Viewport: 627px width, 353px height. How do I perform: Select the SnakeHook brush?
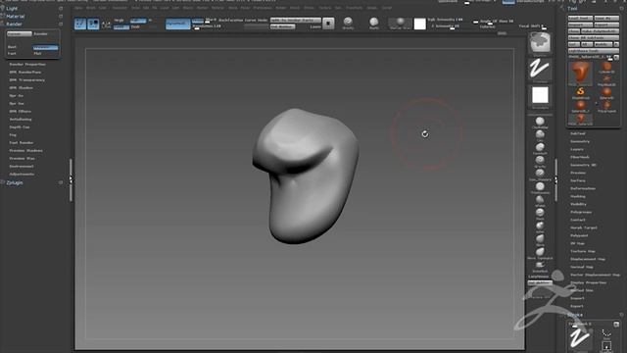coord(540,266)
